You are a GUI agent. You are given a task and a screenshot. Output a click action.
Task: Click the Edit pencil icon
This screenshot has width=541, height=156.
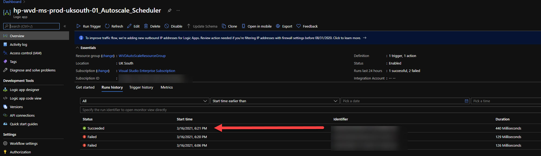coord(129,26)
